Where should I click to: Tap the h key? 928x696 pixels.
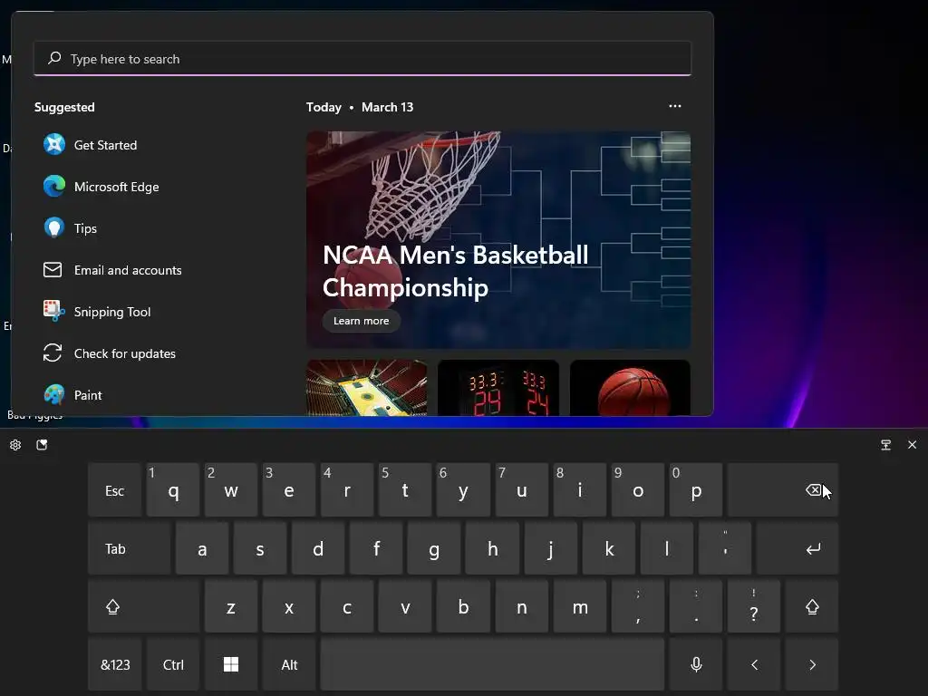(492, 548)
